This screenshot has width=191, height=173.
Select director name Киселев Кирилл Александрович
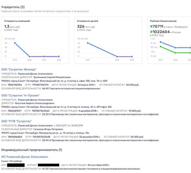point(35,103)
